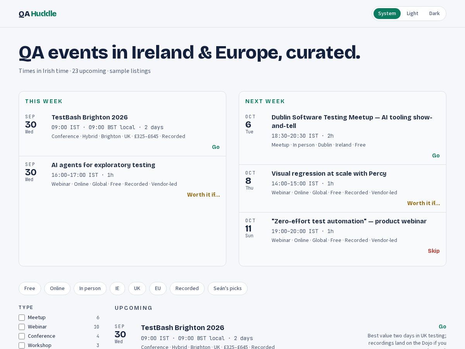This screenshot has width=465, height=349.
Task: Click 18:30–20:30 IST time text
Action: point(303,136)
